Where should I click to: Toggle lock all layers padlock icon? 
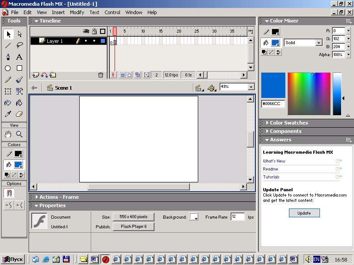[94, 31]
